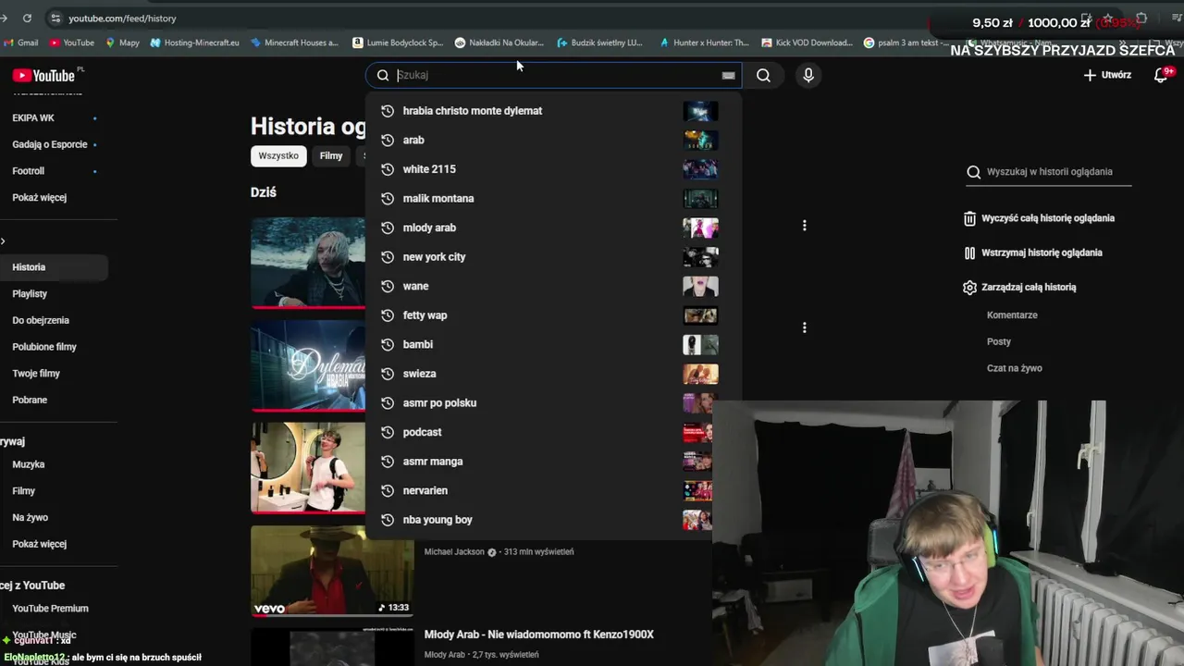The height and width of the screenshot is (666, 1184).
Task: Click the clock icon next to 'fetty wap'
Action: [x=388, y=315]
